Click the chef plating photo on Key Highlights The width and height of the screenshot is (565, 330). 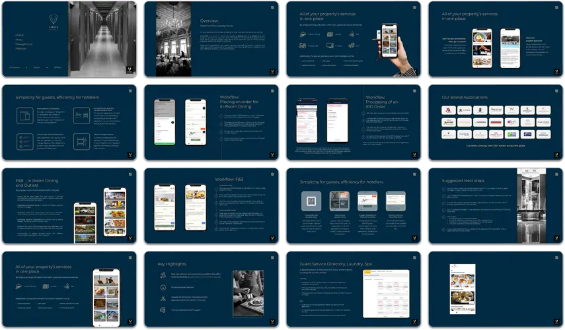click(x=248, y=293)
